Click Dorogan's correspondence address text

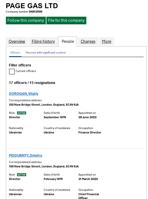coord(44,105)
